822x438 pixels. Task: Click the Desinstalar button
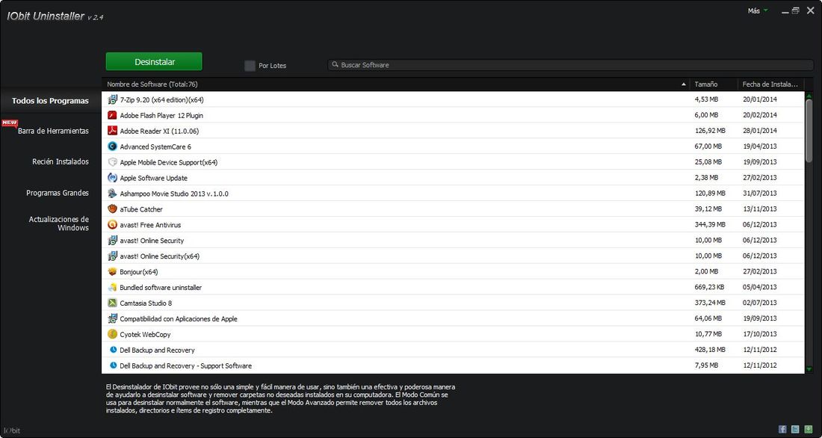pos(154,61)
